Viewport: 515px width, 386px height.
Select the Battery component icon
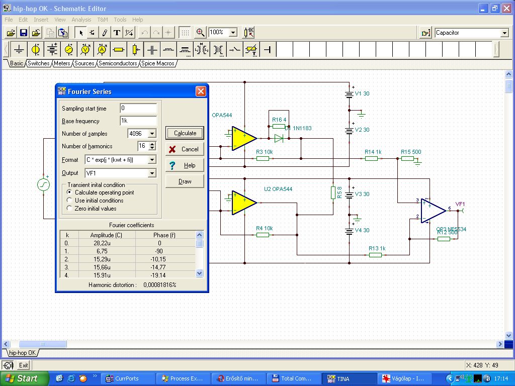pos(52,50)
